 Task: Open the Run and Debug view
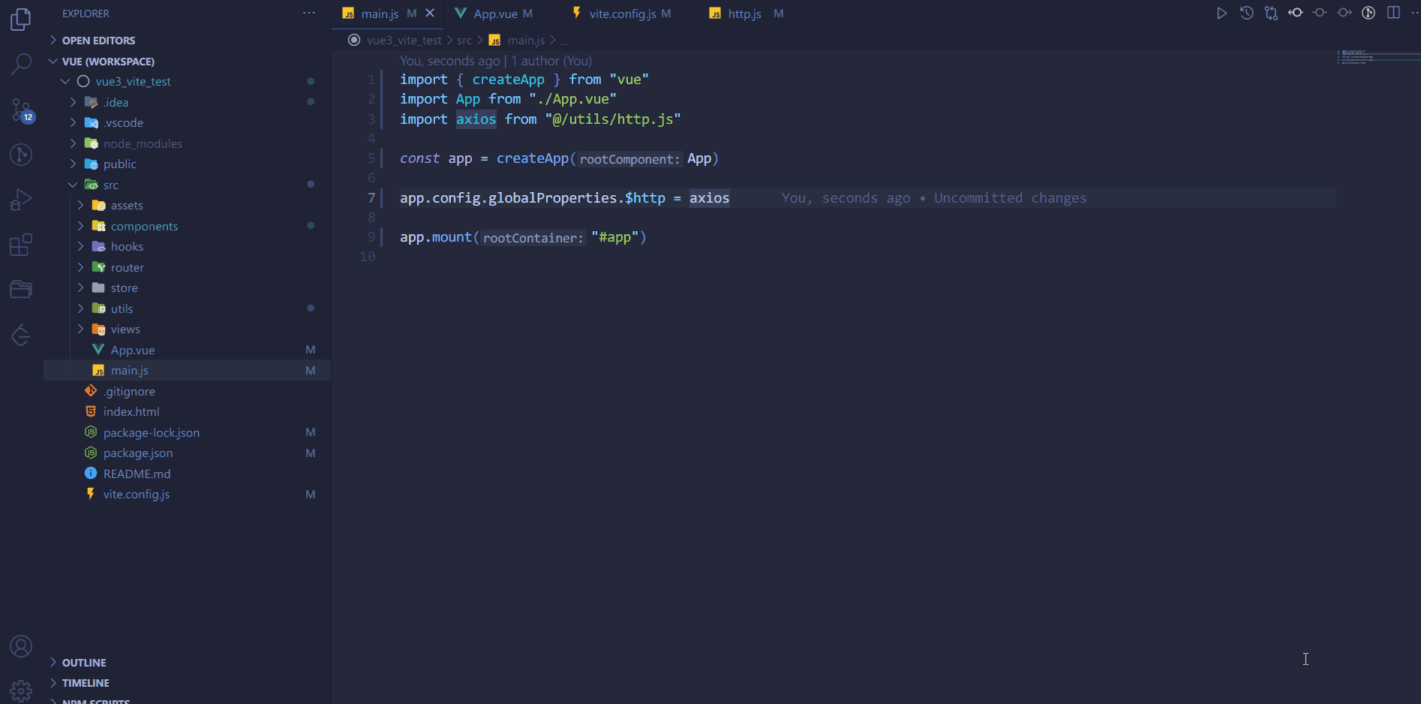coord(21,200)
